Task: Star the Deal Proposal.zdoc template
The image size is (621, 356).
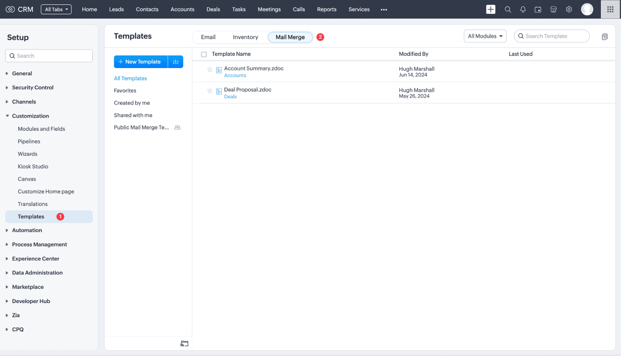Action: click(210, 91)
